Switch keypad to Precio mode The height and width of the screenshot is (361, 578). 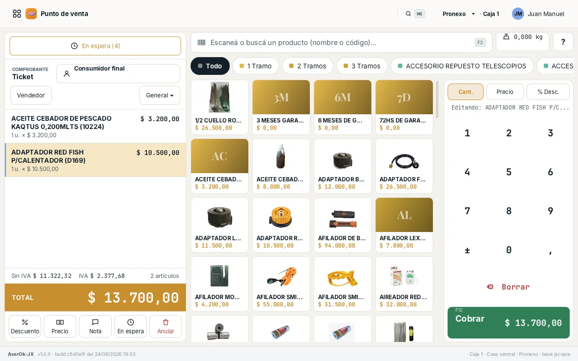tap(505, 92)
